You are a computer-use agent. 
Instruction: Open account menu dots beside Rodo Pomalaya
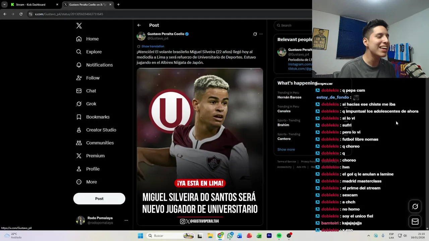click(126, 220)
